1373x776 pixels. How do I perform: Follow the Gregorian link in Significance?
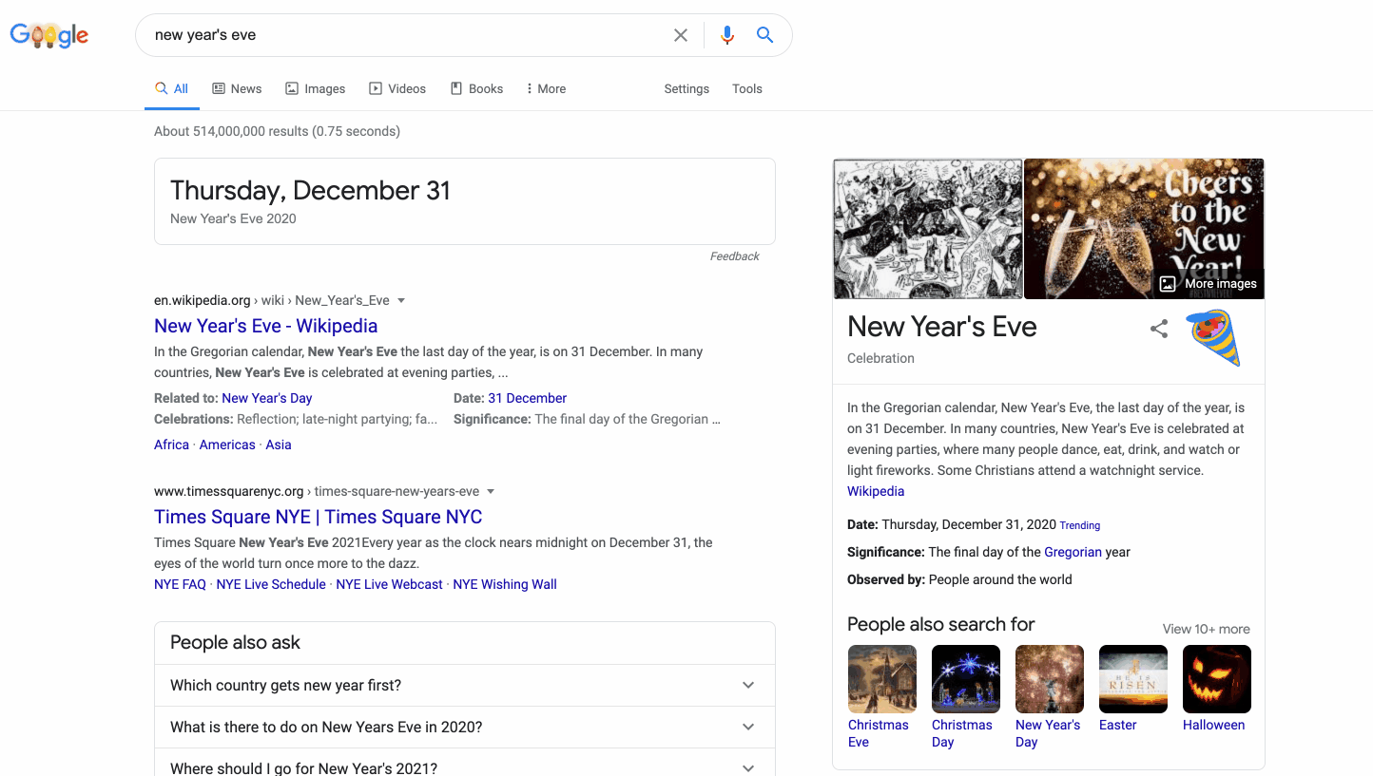1073,552
